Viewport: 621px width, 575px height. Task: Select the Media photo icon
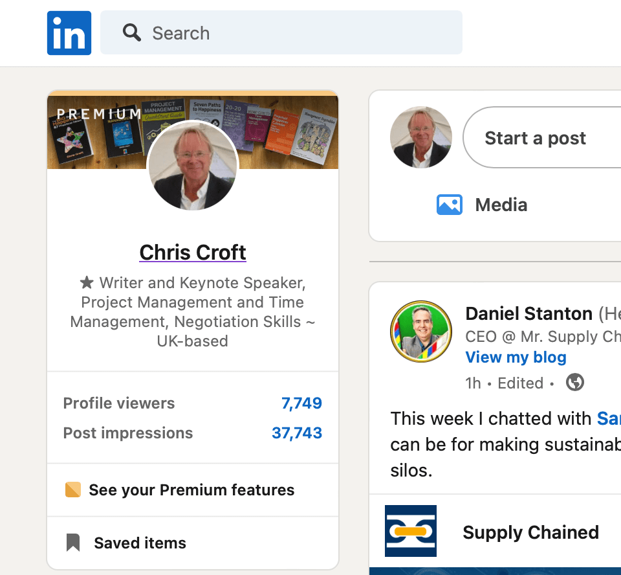tap(450, 205)
